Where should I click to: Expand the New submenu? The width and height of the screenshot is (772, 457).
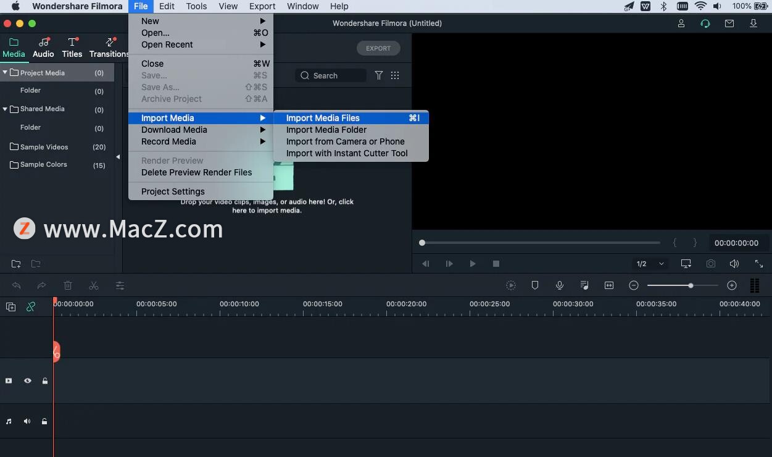(x=201, y=21)
